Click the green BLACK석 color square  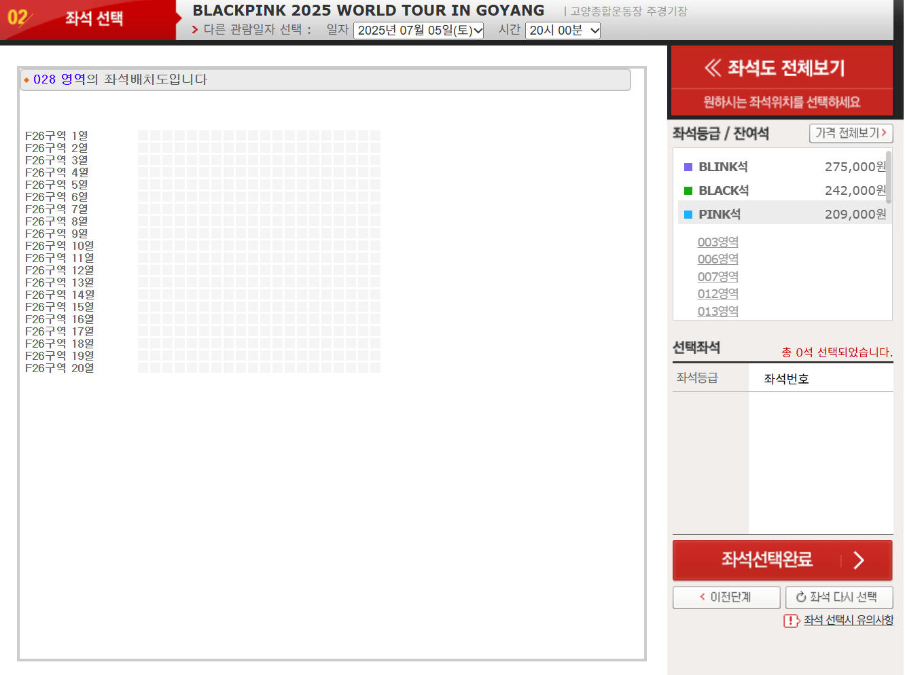(688, 191)
